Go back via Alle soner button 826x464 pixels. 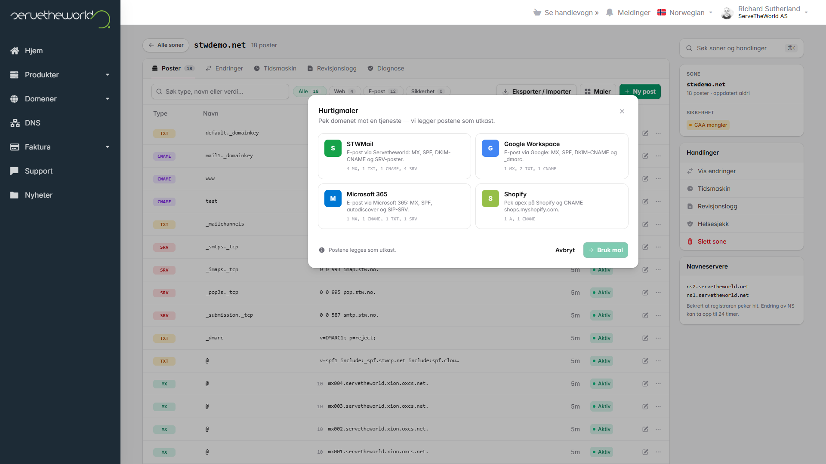pyautogui.click(x=166, y=45)
